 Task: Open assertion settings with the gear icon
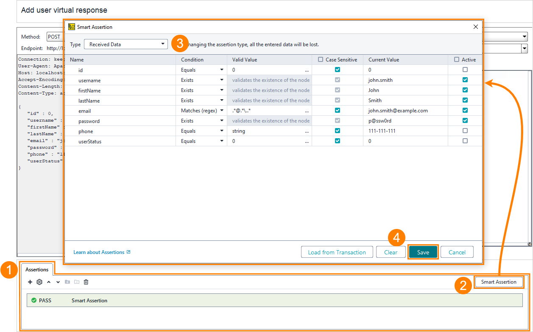(39, 282)
